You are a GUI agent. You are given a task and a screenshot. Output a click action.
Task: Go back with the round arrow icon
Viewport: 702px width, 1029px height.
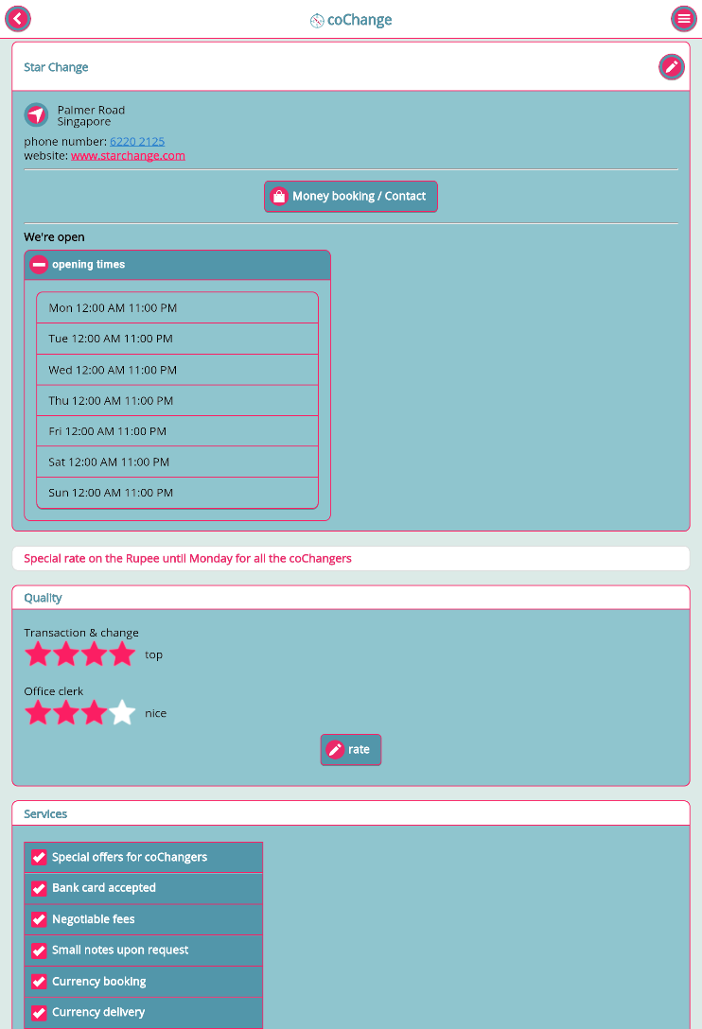pos(18,18)
